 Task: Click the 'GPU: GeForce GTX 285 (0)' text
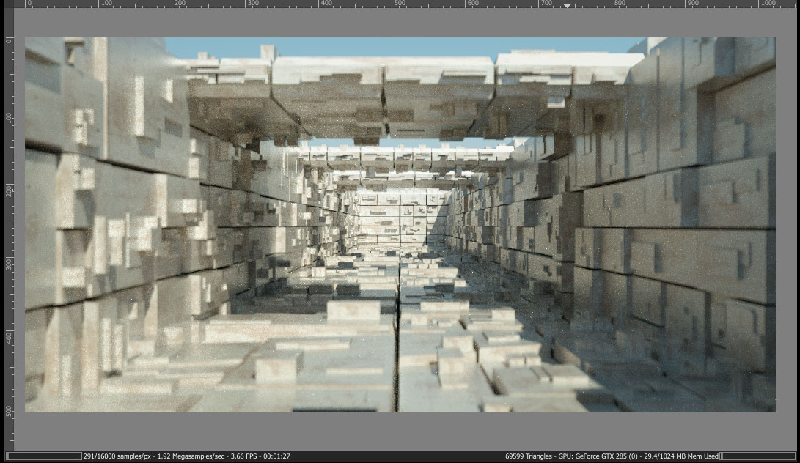(598, 456)
